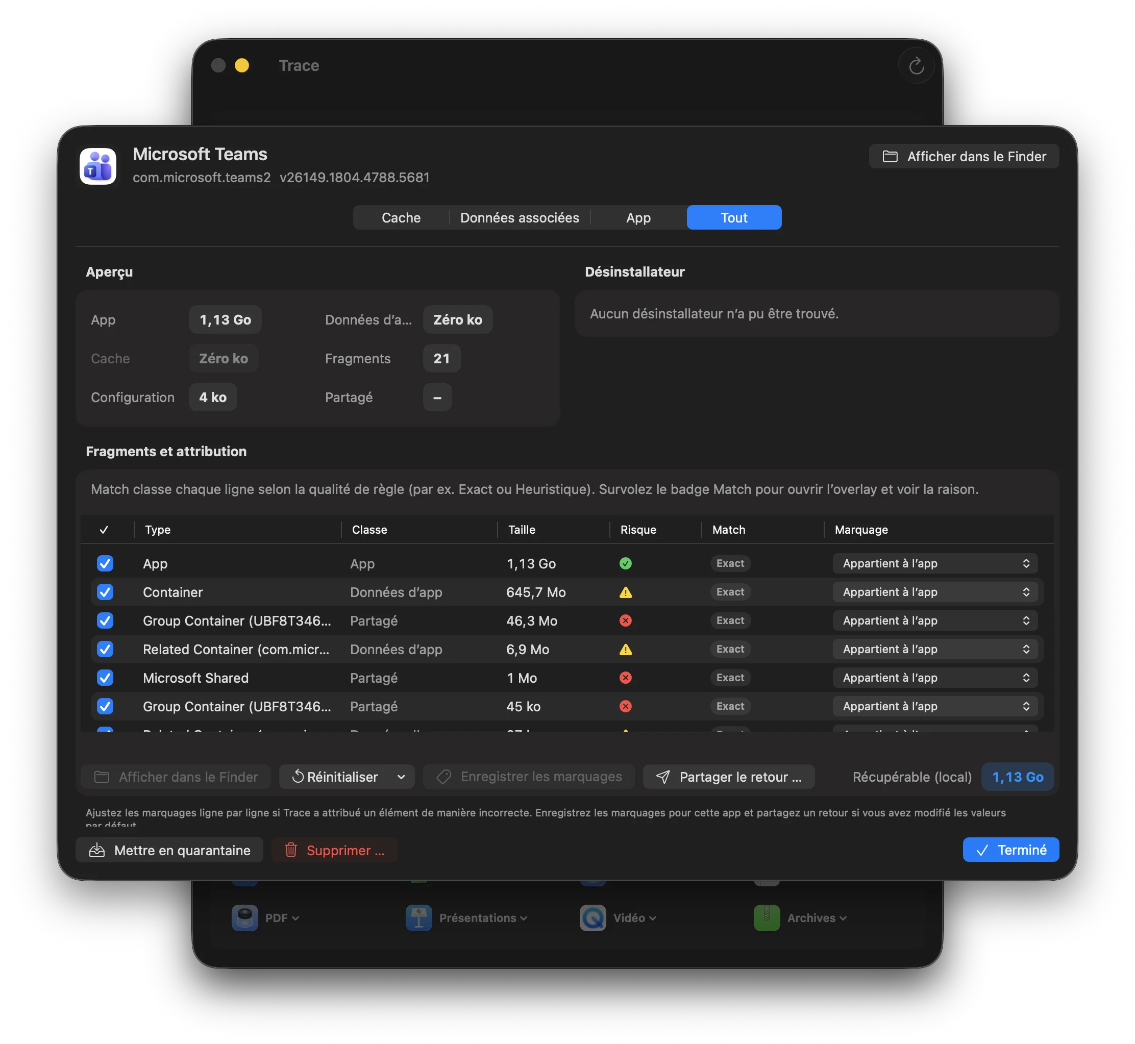This screenshot has height=1044, width=1135.
Task: Switch to the Cache tab
Action: click(x=401, y=217)
